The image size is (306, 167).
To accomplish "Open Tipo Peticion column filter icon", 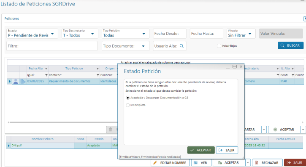I will click(97, 69).
